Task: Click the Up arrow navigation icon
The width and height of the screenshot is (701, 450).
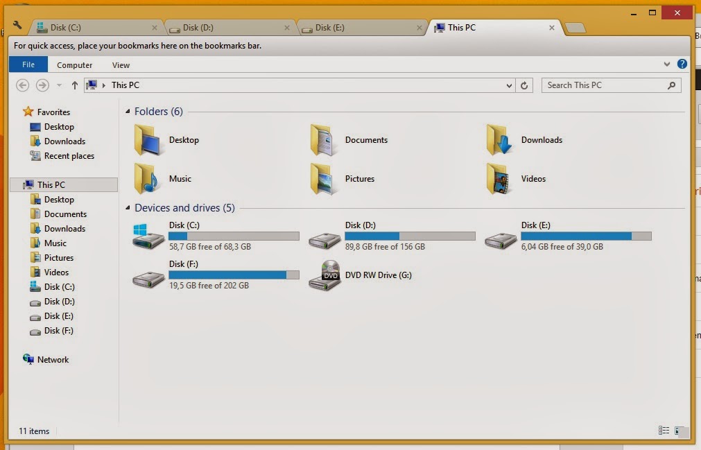Action: pos(75,85)
